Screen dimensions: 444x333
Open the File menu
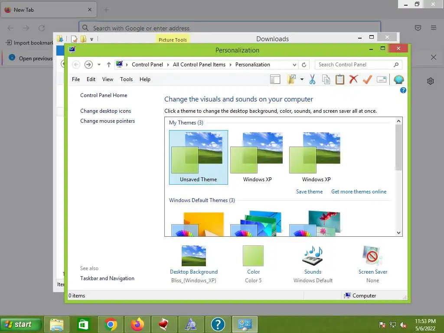(x=76, y=79)
